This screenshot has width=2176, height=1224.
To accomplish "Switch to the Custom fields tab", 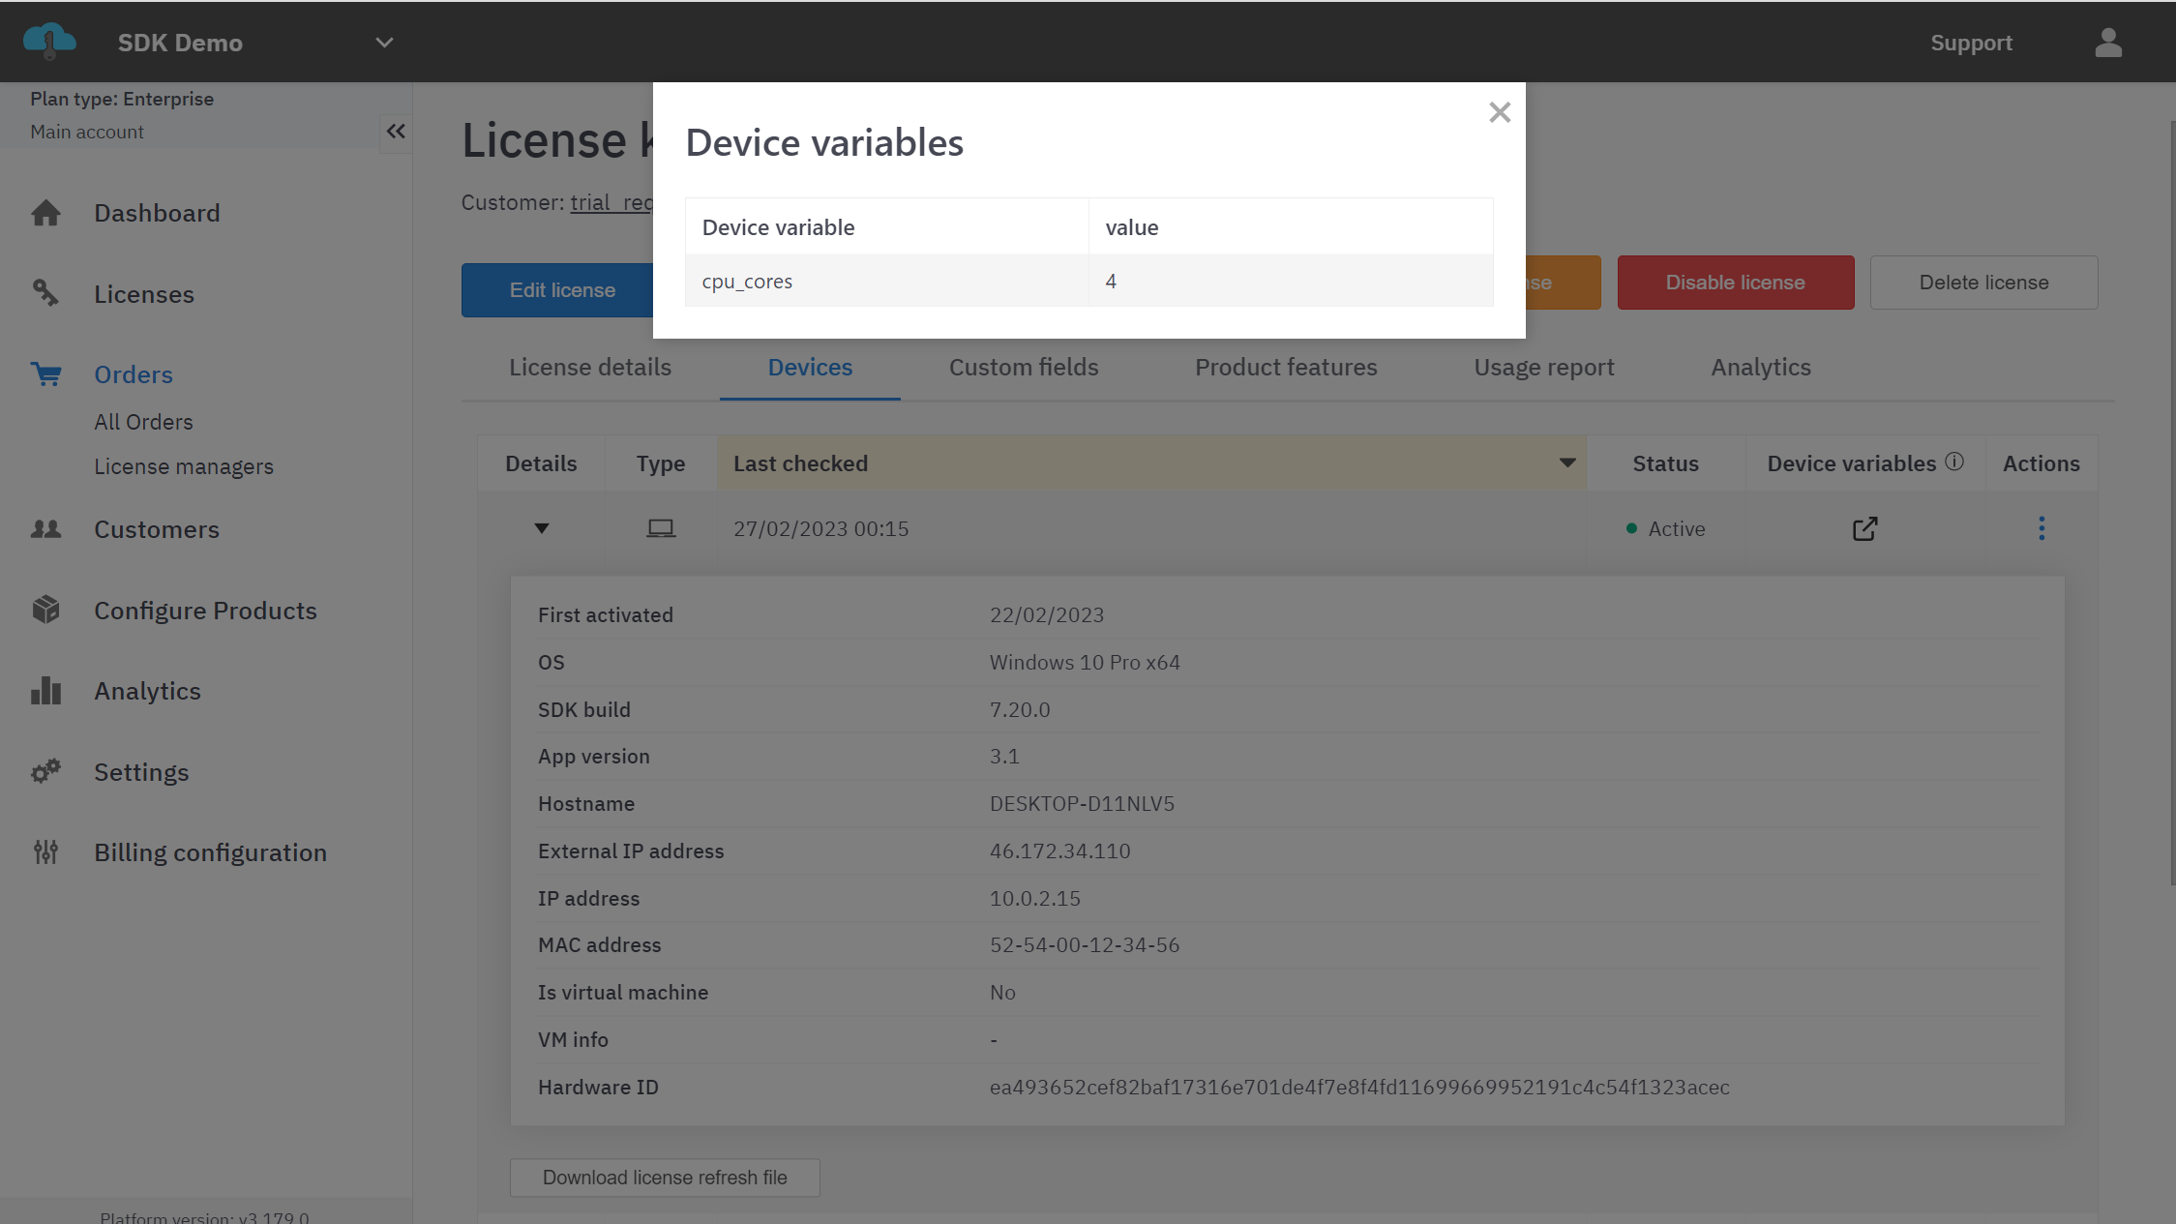I will 1023,368.
